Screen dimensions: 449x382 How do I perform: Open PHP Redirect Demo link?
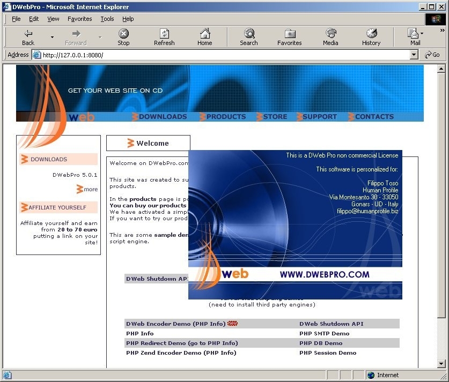click(x=182, y=343)
